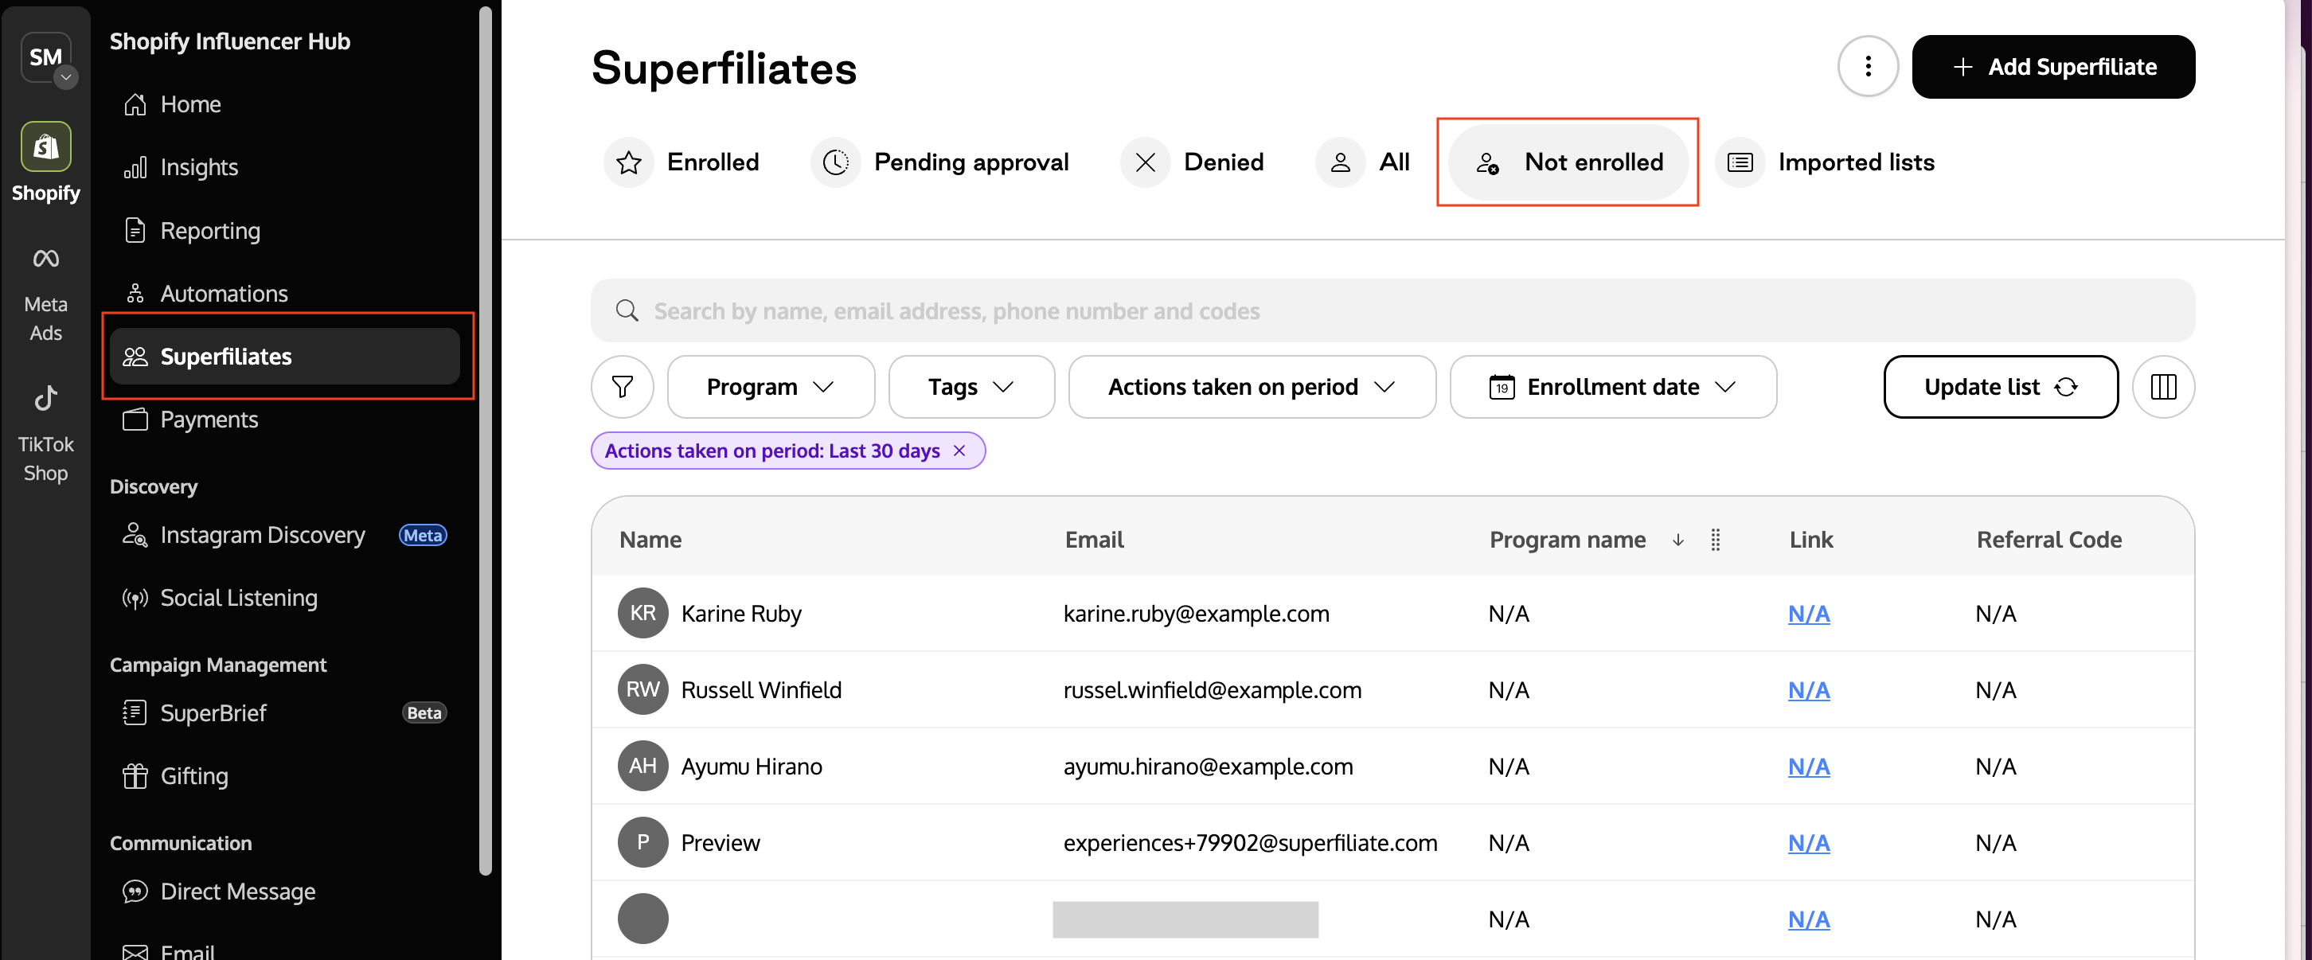The width and height of the screenshot is (2312, 960).
Task: Sort by Program name arrow
Action: coord(1677,539)
